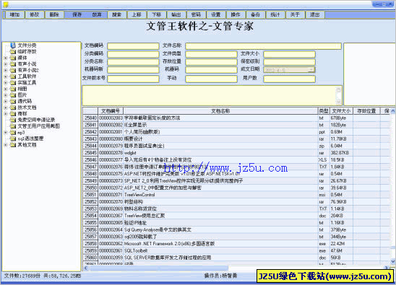The height and width of the screenshot is (285, 396).
Task: Select table row numbered 25858
Action: [236, 244]
